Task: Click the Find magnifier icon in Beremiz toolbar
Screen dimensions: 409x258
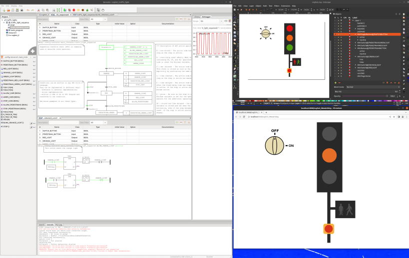Action: tap(54, 10)
